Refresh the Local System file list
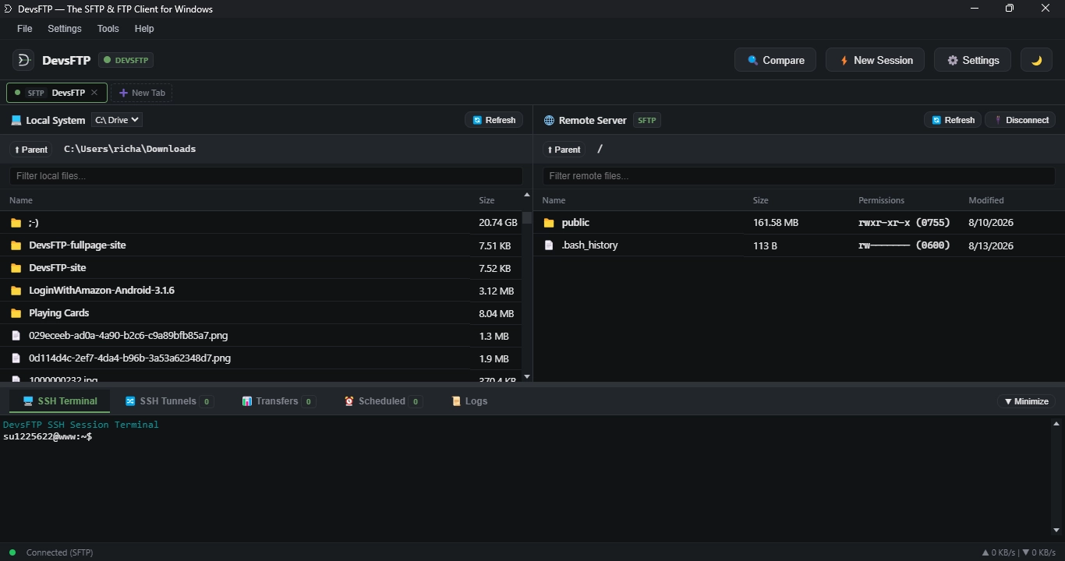The height and width of the screenshot is (561, 1065). coord(494,120)
